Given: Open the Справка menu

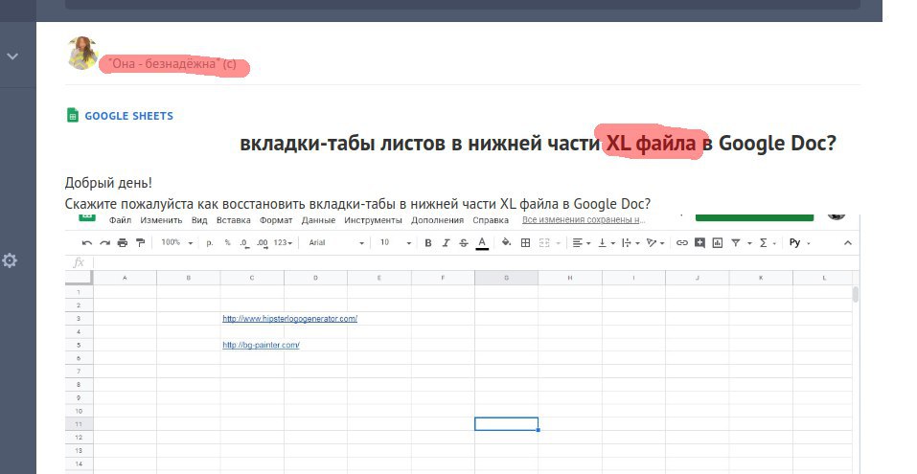Looking at the screenshot, I should point(491,220).
